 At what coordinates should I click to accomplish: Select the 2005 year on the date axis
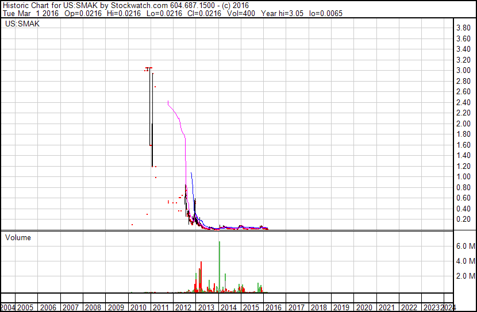click(26, 307)
